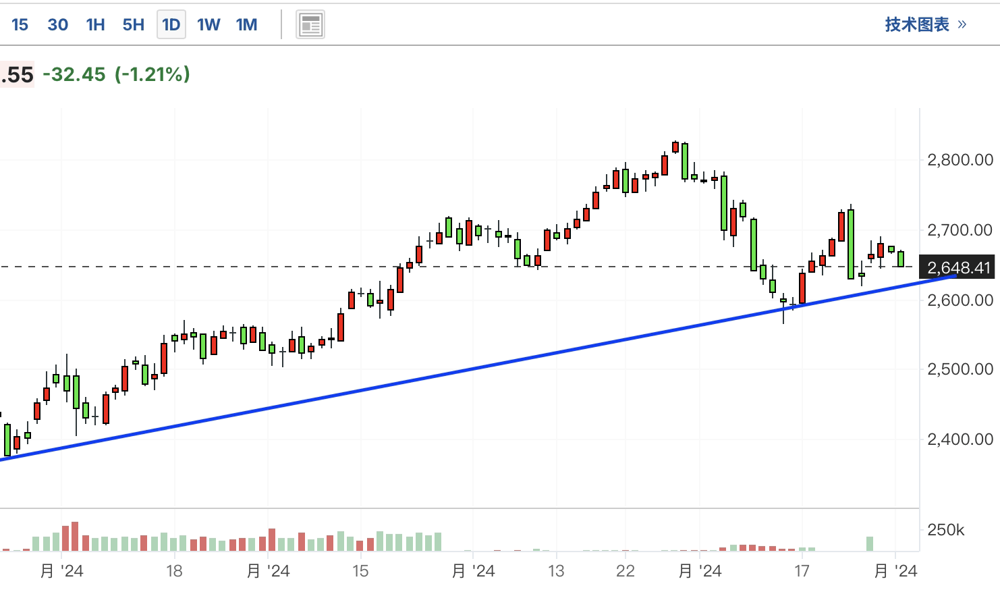Click the 2,800.00 price axis label
1000x590 pixels.
pos(960,160)
